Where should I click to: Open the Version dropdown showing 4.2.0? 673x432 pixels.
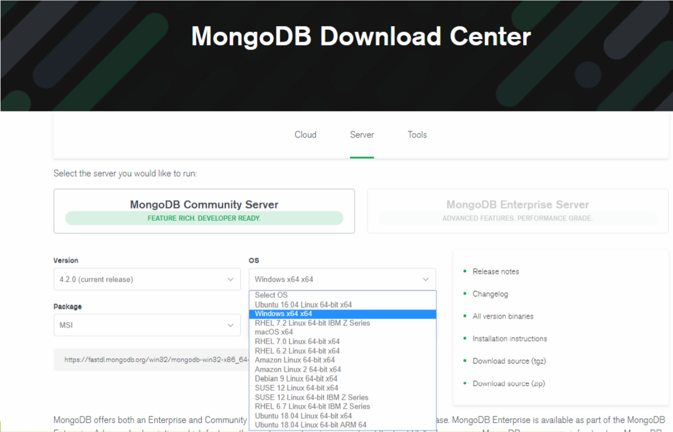click(x=147, y=279)
